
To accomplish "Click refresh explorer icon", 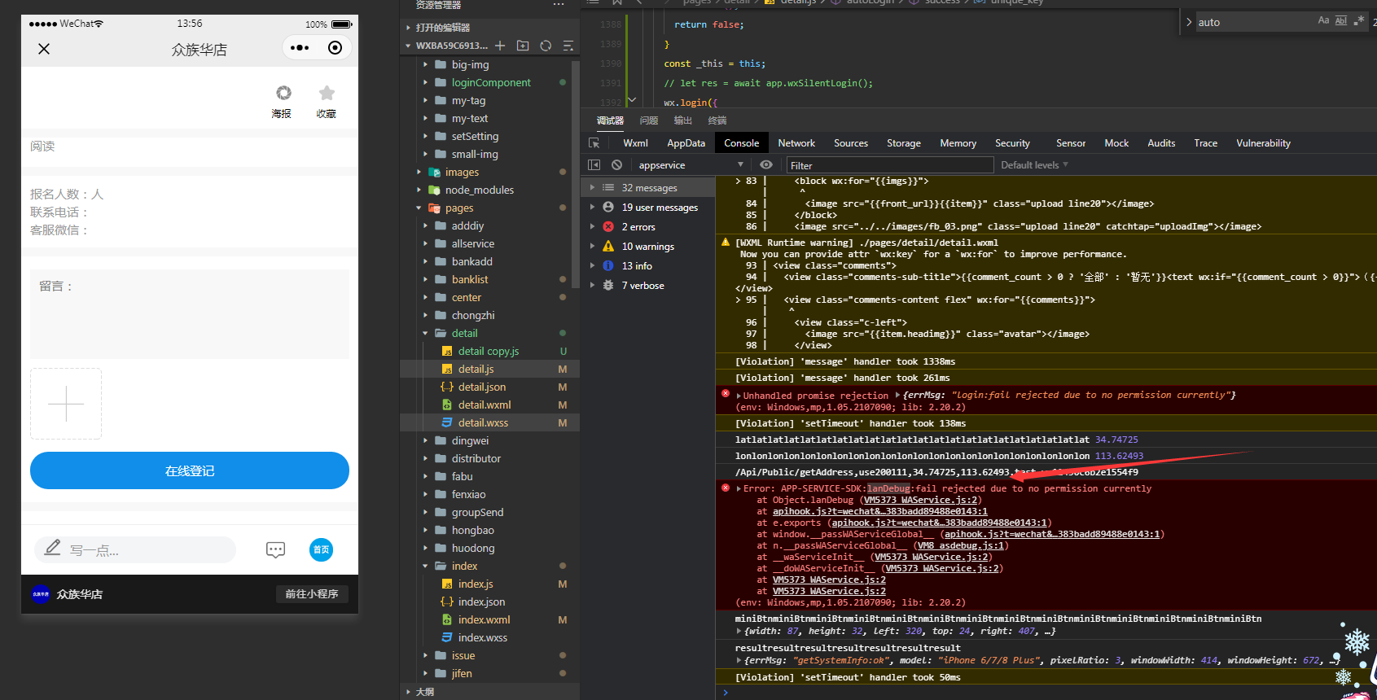I will pyautogui.click(x=546, y=46).
